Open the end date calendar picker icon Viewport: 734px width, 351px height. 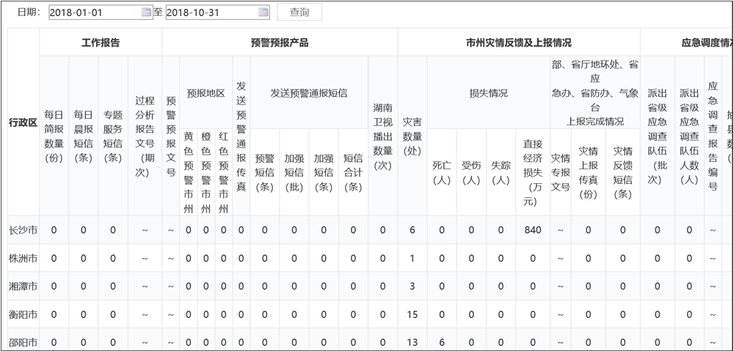click(x=264, y=12)
